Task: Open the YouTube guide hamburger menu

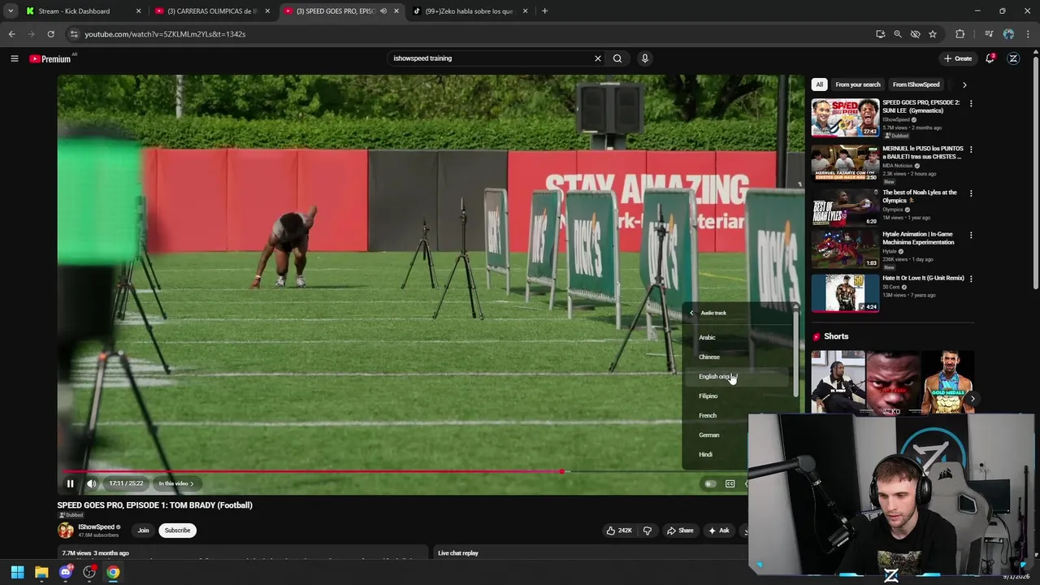Action: 14,58
